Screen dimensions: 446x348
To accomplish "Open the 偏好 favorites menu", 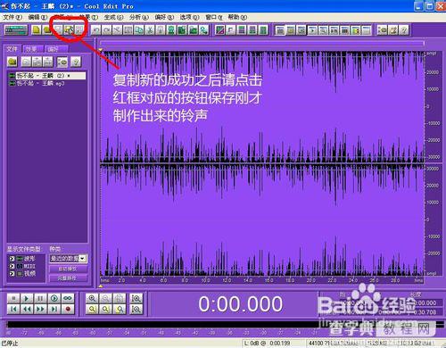I will click(164, 17).
